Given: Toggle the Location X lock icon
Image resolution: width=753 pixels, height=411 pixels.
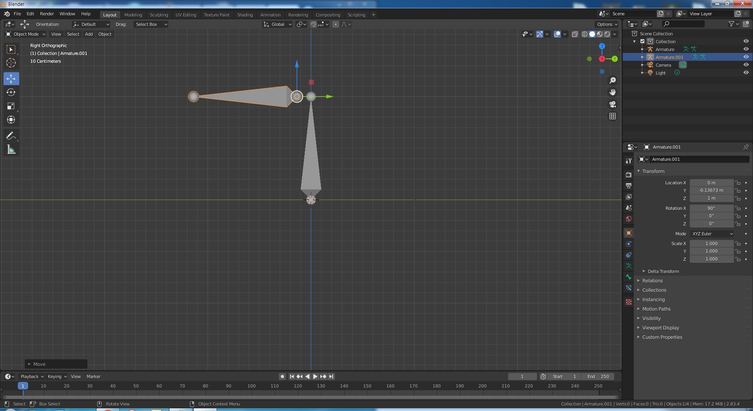Looking at the screenshot, I should [x=738, y=183].
